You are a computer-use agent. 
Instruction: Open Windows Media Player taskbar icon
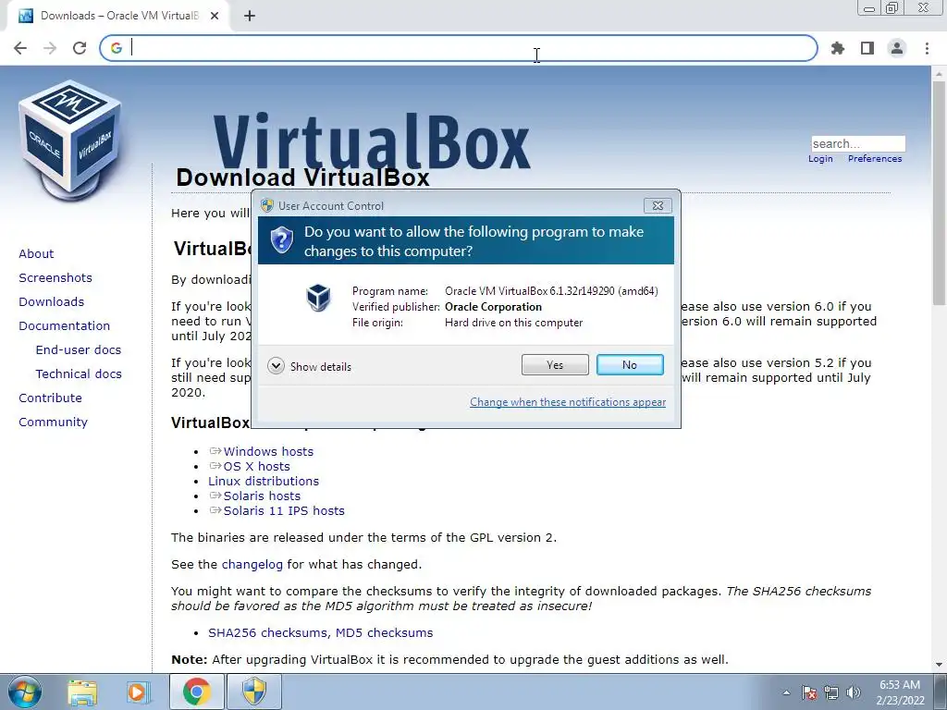point(137,692)
